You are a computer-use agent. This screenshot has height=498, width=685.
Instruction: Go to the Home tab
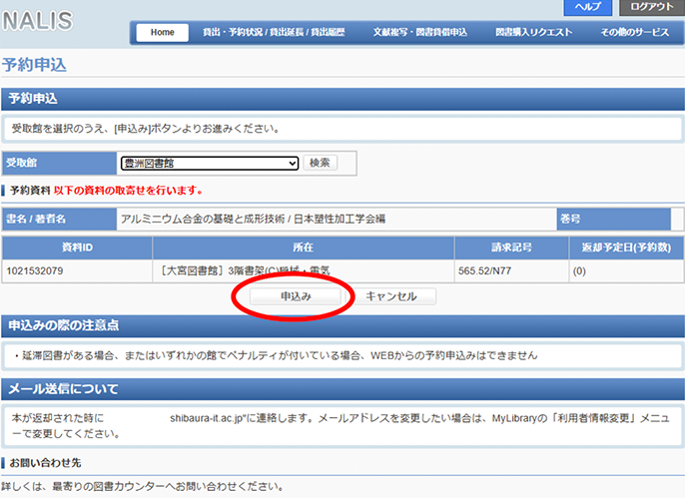[x=162, y=33]
